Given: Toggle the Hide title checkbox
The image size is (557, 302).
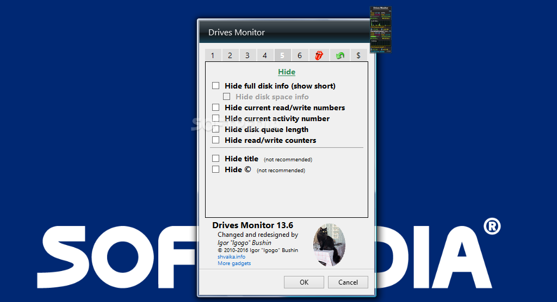Looking at the screenshot, I should [215, 158].
